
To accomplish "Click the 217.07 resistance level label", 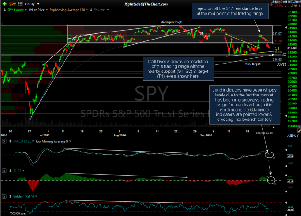I will pos(277,34).
